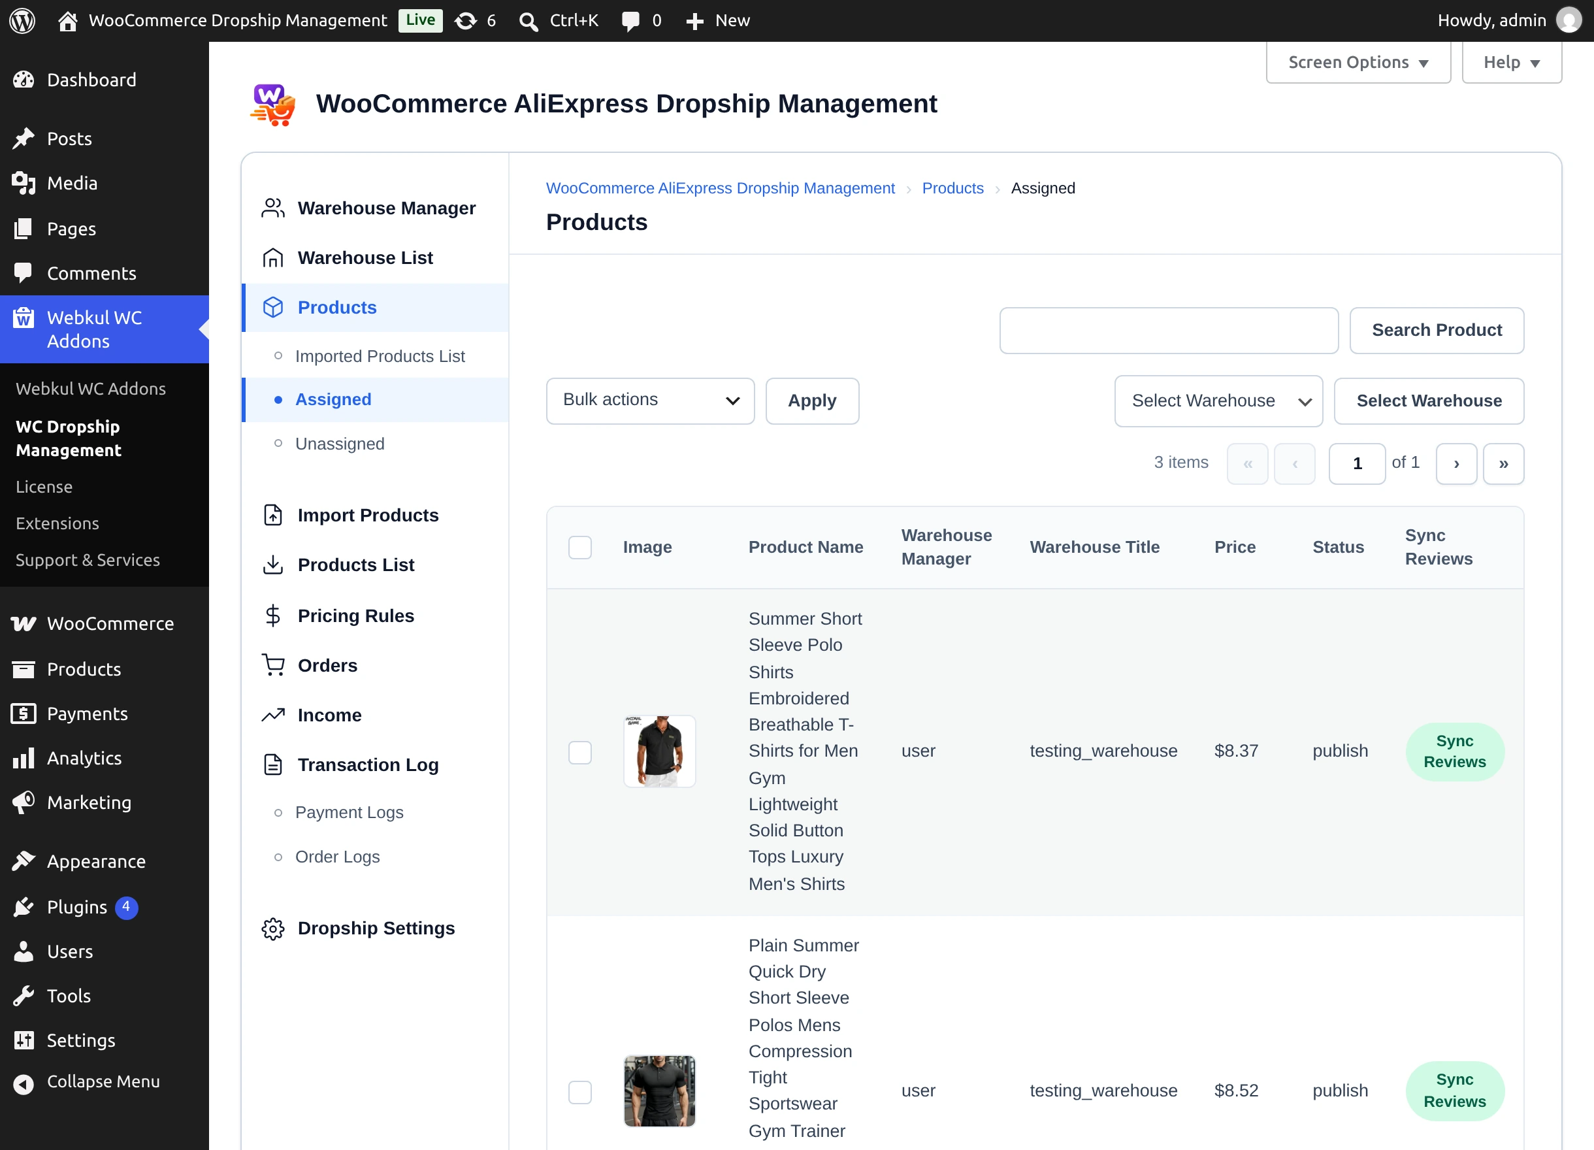The image size is (1594, 1150).
Task: Click WooCommerce AliExpress Dropship Management breadcrumb
Action: (x=721, y=188)
